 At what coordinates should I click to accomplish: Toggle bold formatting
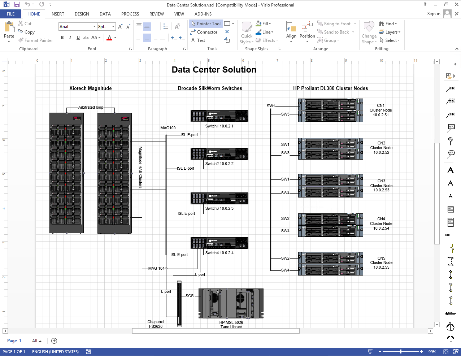[x=62, y=38]
